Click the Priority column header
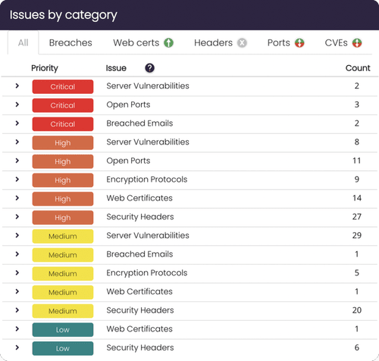The width and height of the screenshot is (379, 361). pos(45,68)
